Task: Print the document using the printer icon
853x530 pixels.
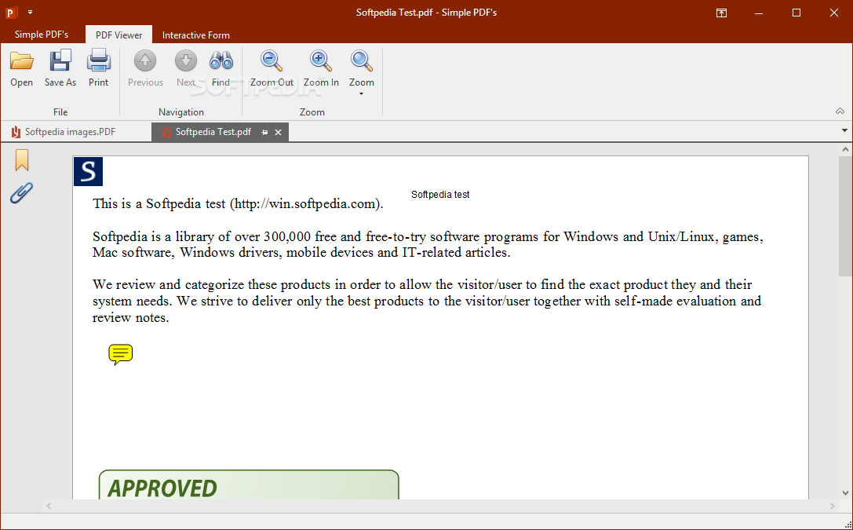Action: click(x=98, y=60)
